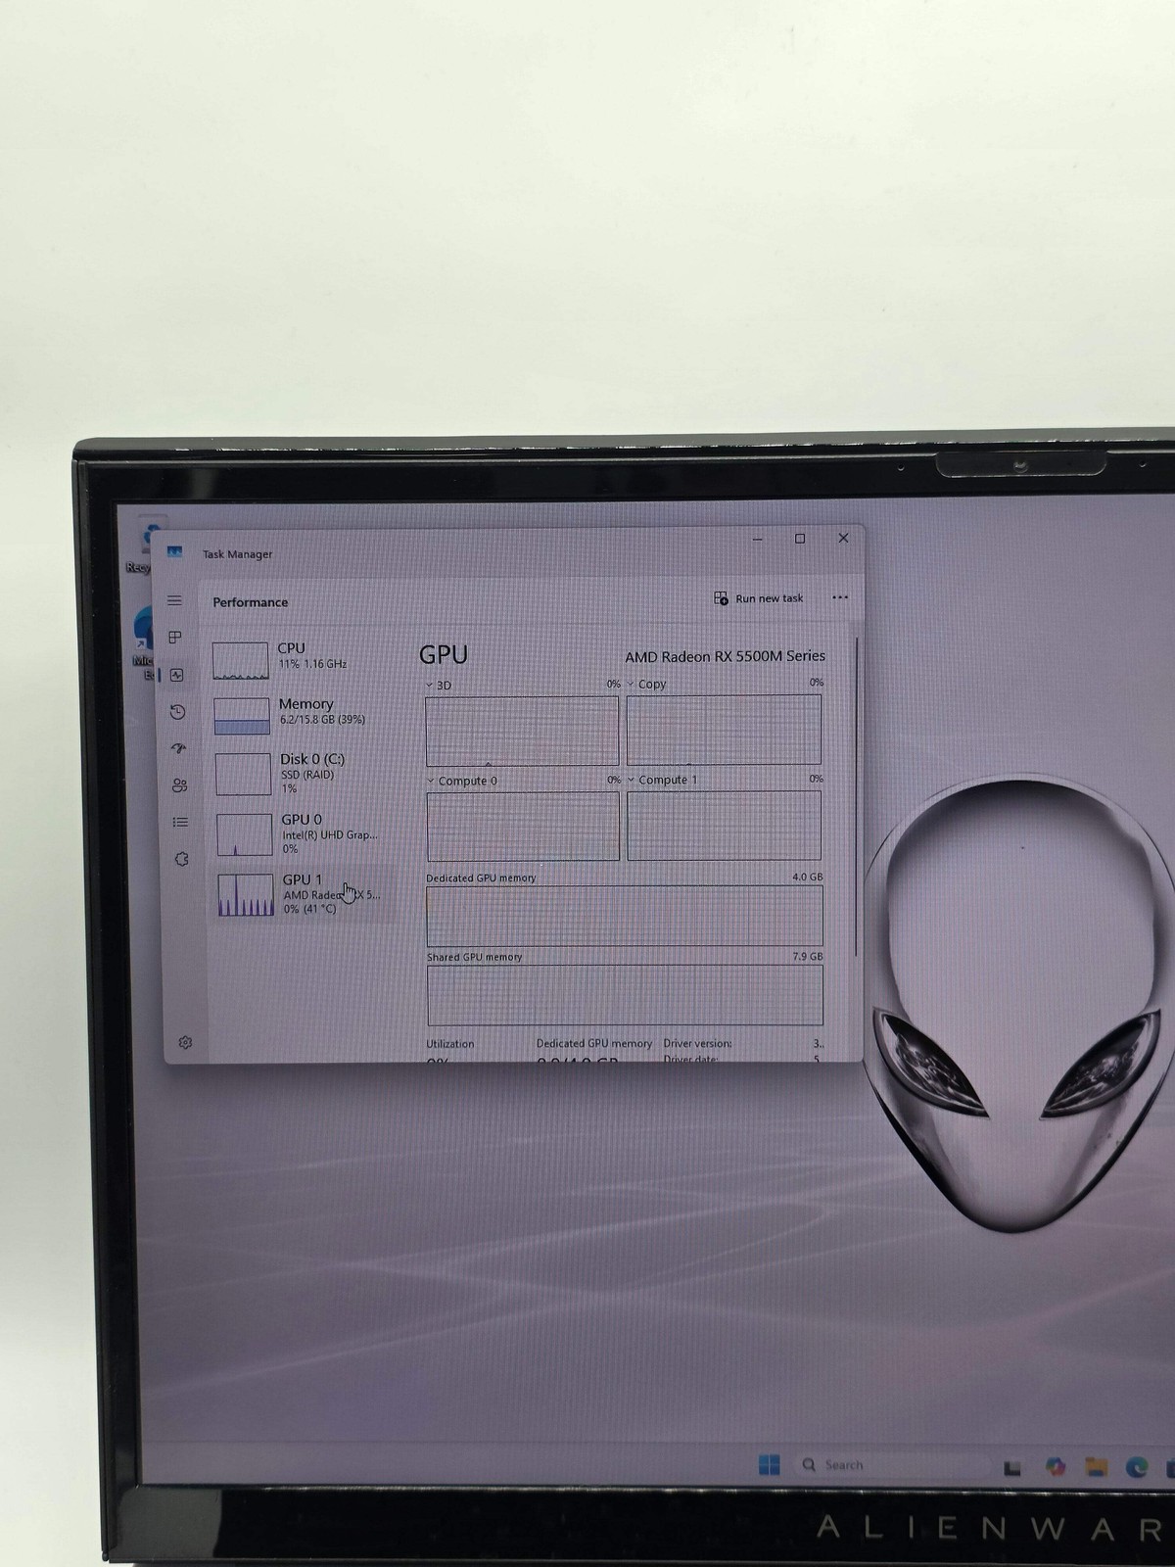Open the Processes page icon in sidebar
Screen dimensions: 1175x1567
(175, 638)
